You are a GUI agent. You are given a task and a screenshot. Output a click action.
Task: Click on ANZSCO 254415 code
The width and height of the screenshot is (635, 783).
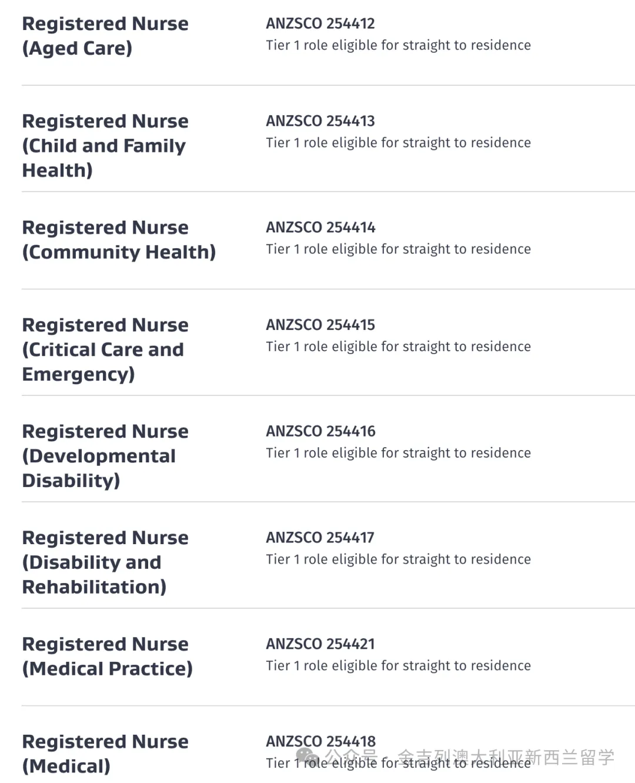(x=320, y=325)
